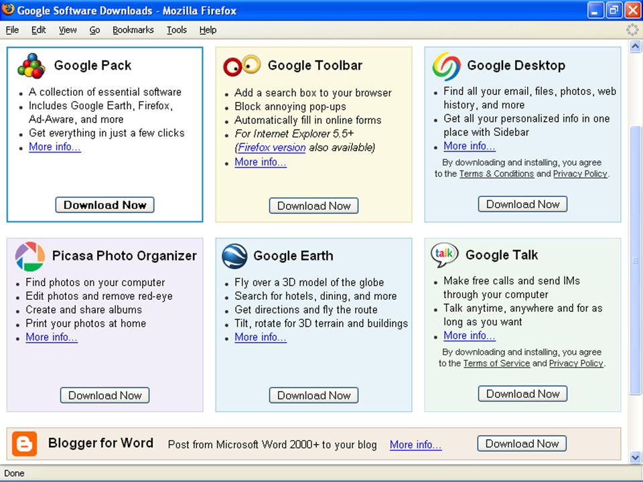
Task: Restore down the Firefox window
Action: [614, 10]
